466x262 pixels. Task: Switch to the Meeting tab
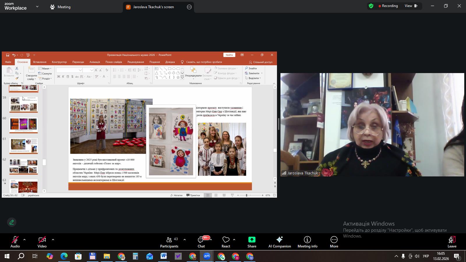pyautogui.click(x=60, y=7)
